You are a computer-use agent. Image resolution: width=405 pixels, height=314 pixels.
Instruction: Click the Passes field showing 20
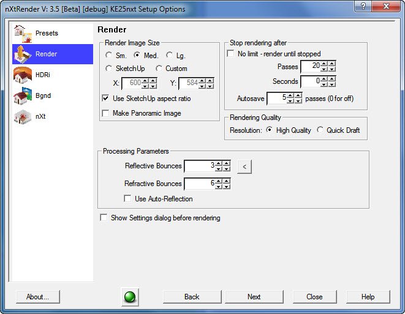(311, 66)
